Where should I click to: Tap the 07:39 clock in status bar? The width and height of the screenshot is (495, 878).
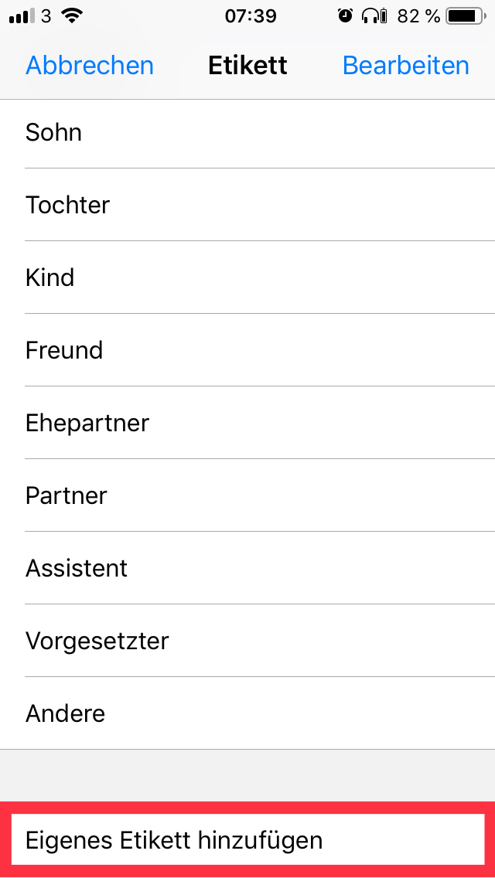251,15
